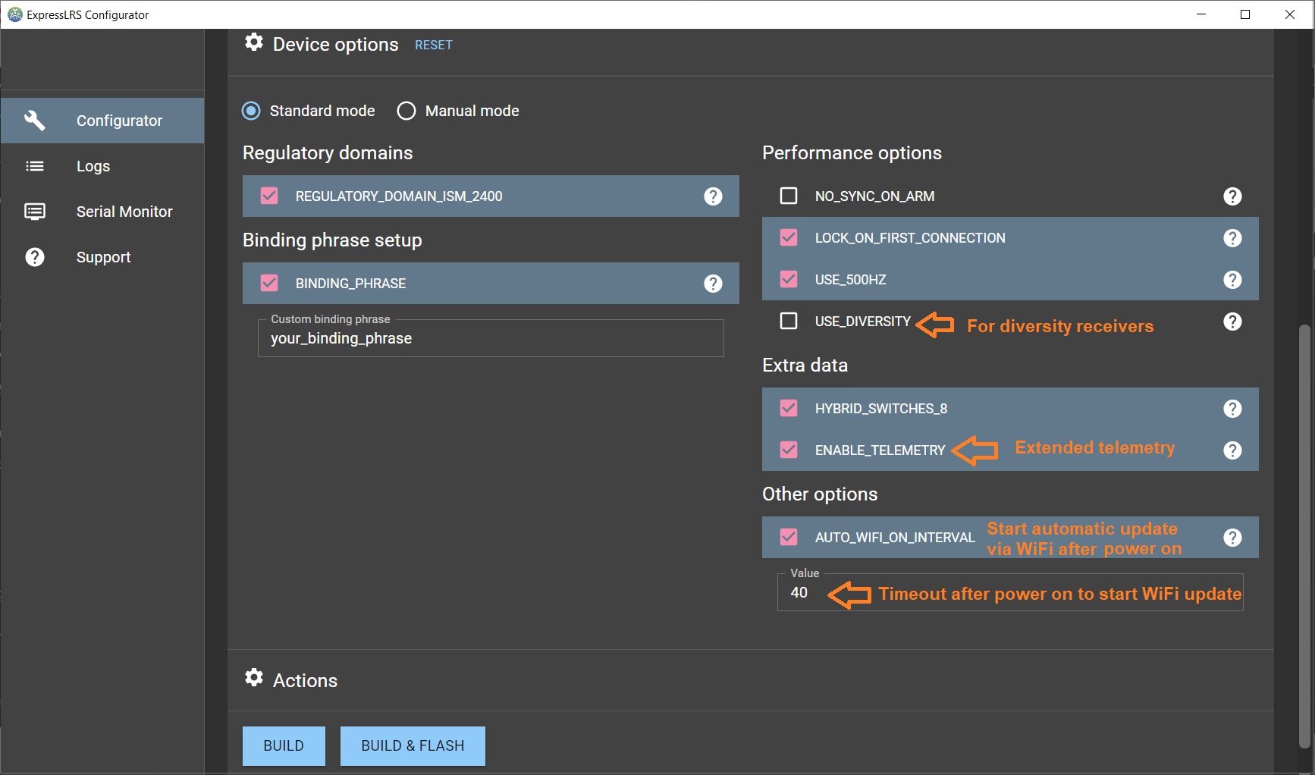Edit the WiFi interval Value field
The width and height of the screenshot is (1315, 775).
1010,592
